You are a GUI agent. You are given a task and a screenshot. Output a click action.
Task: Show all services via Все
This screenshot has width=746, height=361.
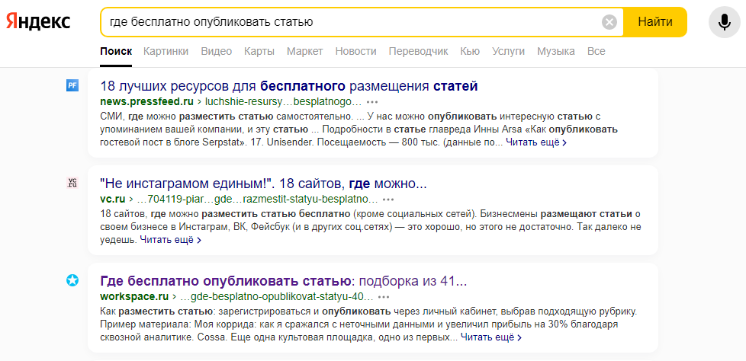pos(596,51)
